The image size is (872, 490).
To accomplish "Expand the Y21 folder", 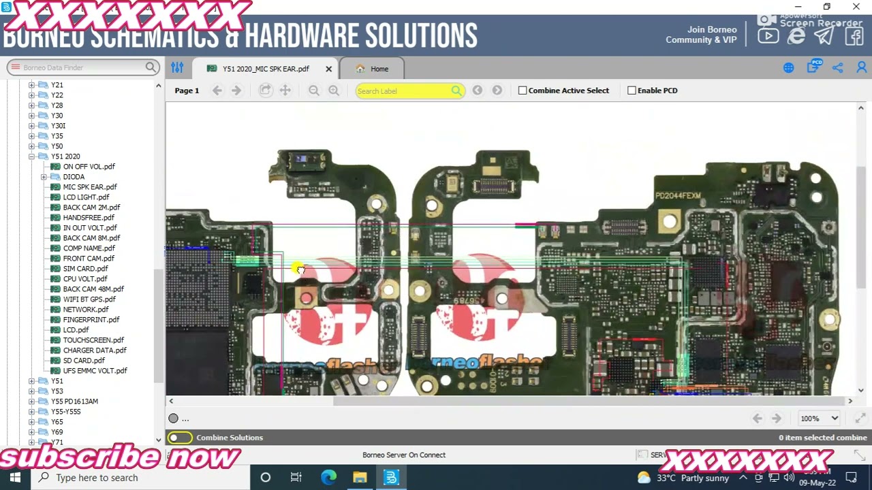I will click(31, 85).
